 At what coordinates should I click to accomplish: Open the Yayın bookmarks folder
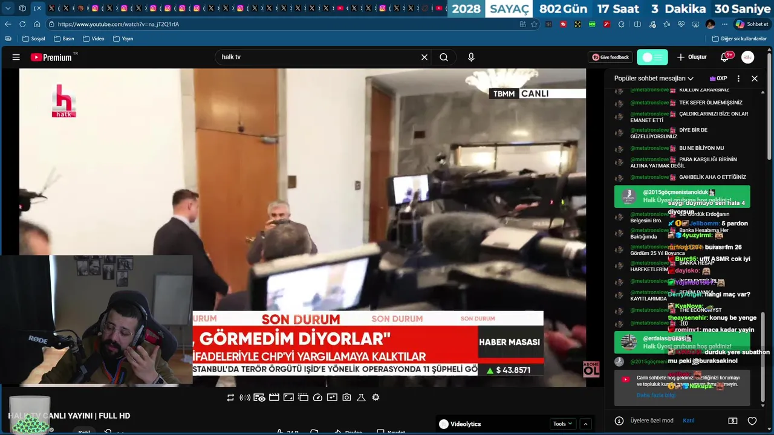click(x=123, y=39)
